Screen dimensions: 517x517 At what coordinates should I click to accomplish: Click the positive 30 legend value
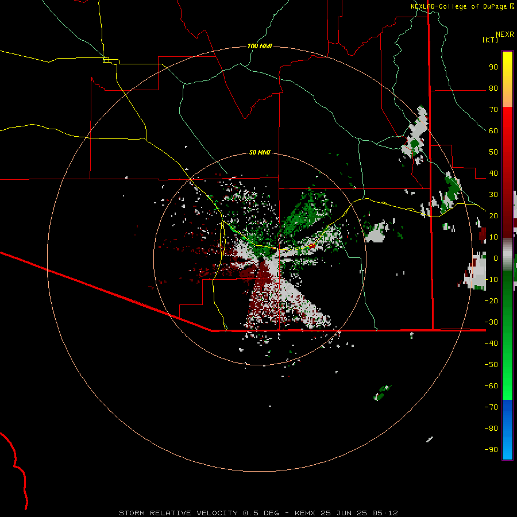point(493,195)
